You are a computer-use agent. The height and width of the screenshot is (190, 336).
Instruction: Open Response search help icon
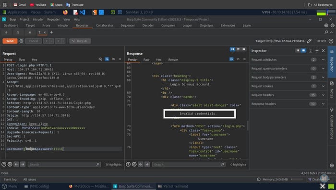[x=128, y=164]
